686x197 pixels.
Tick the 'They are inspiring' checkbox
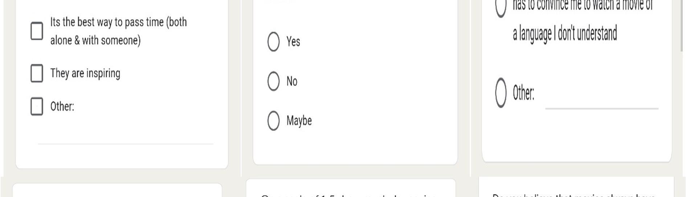tap(37, 73)
